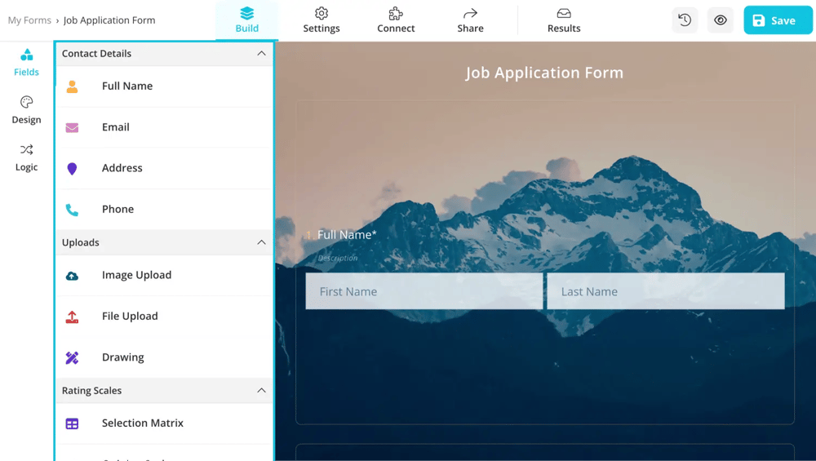This screenshot has width=816, height=461.
Task: Click the floppy disk icon in Save
Action: (x=759, y=20)
